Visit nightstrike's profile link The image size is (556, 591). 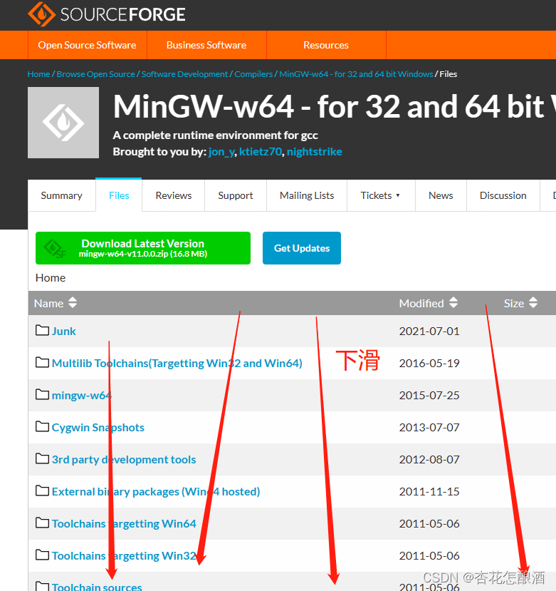coord(315,152)
